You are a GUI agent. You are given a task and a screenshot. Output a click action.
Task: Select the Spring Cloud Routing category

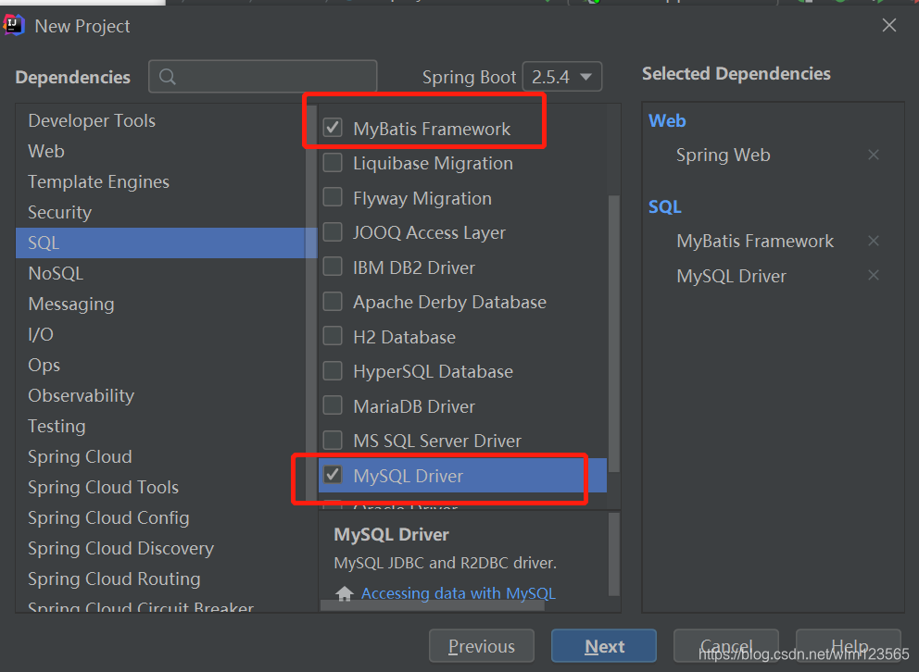[167, 579]
